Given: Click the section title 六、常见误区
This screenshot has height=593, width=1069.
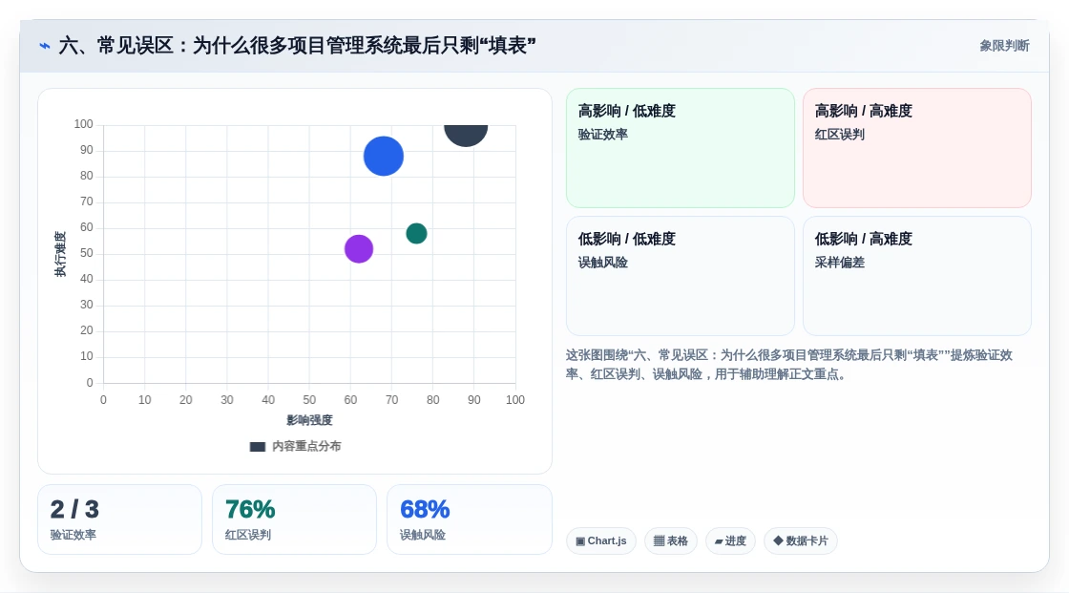Looking at the screenshot, I should click(297, 46).
